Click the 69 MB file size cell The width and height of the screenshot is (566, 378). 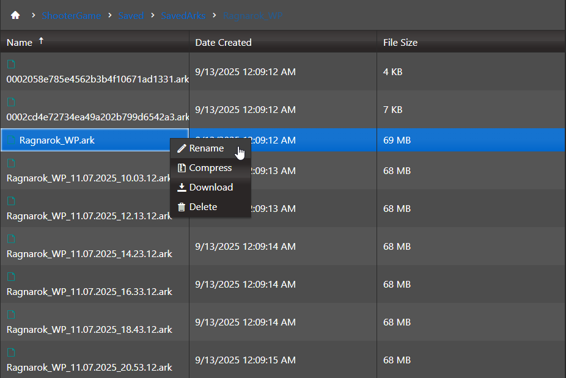(471, 140)
